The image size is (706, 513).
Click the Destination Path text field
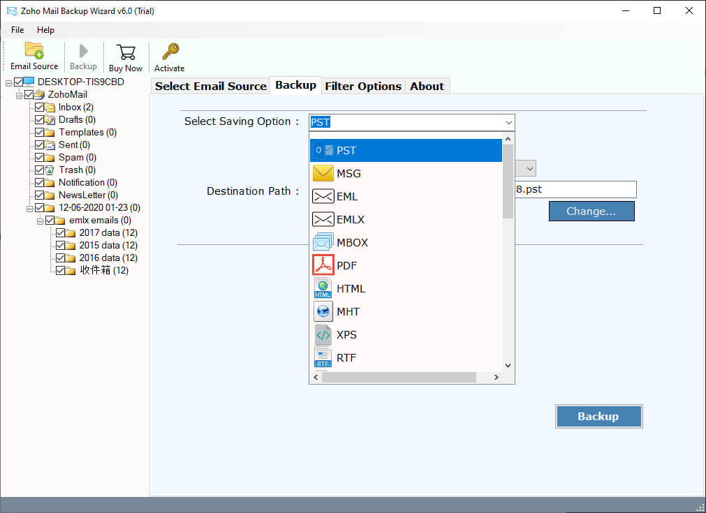(575, 189)
